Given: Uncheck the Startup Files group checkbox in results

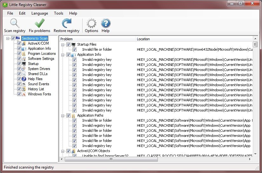Looking at the screenshot, I should tap(68, 44).
